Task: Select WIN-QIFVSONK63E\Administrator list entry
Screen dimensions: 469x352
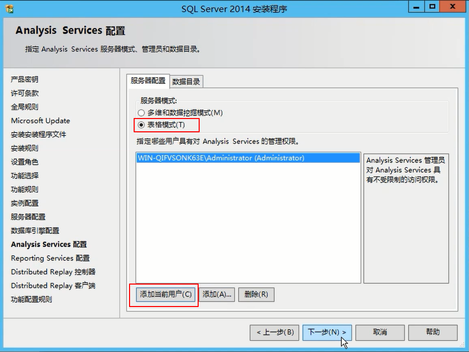Action: (x=248, y=158)
